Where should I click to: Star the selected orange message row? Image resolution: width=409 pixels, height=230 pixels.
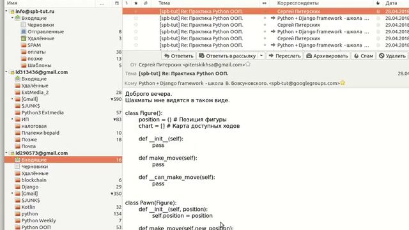pyautogui.click(x=136, y=11)
